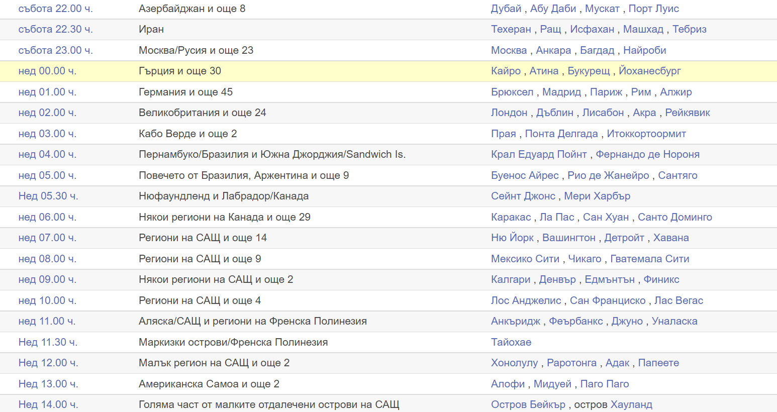The width and height of the screenshot is (777, 412).
Task: Open the Мексико Сити link
Action: click(x=525, y=259)
